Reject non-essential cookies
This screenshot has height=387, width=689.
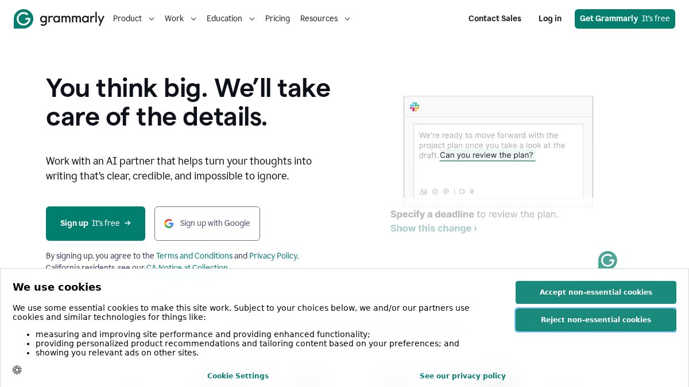595,320
